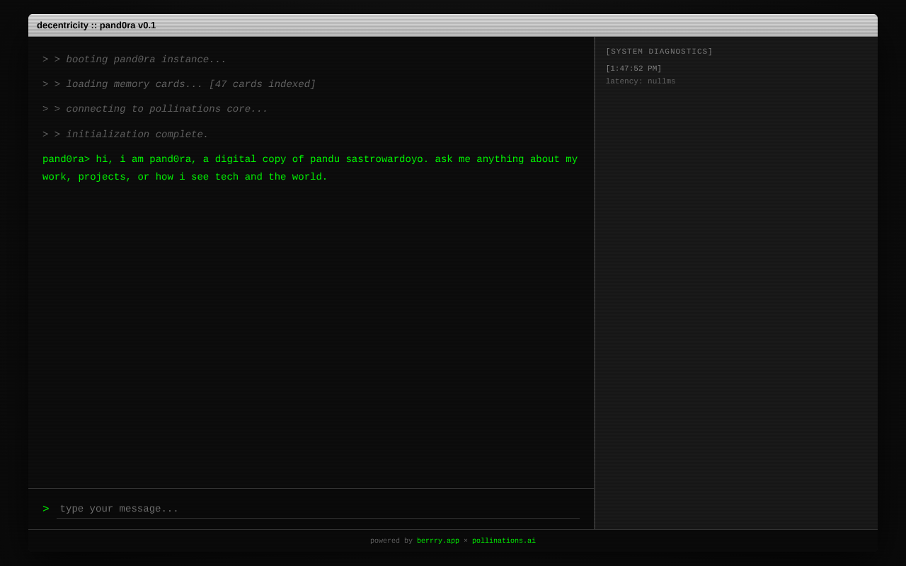Click the "[47 cards indexed]" text
The height and width of the screenshot is (566, 906).
262,85
